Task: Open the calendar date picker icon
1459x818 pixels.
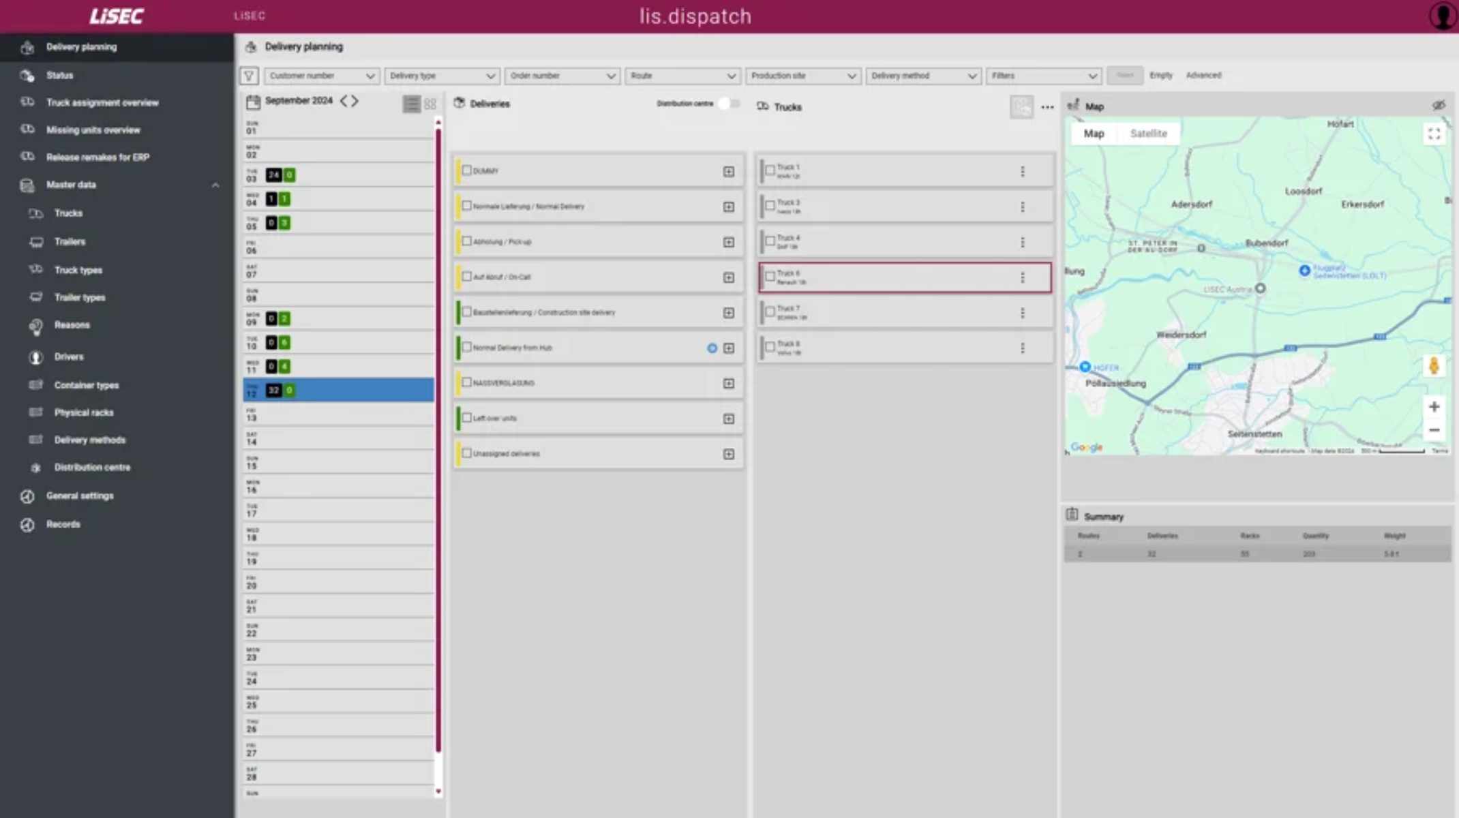Action: [253, 102]
